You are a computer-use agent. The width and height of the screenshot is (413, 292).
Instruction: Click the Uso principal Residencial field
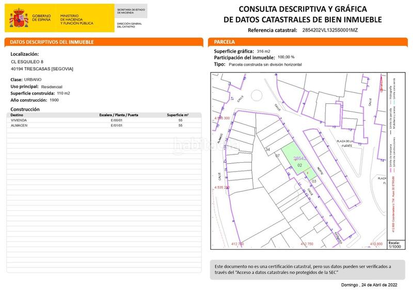click(52, 86)
